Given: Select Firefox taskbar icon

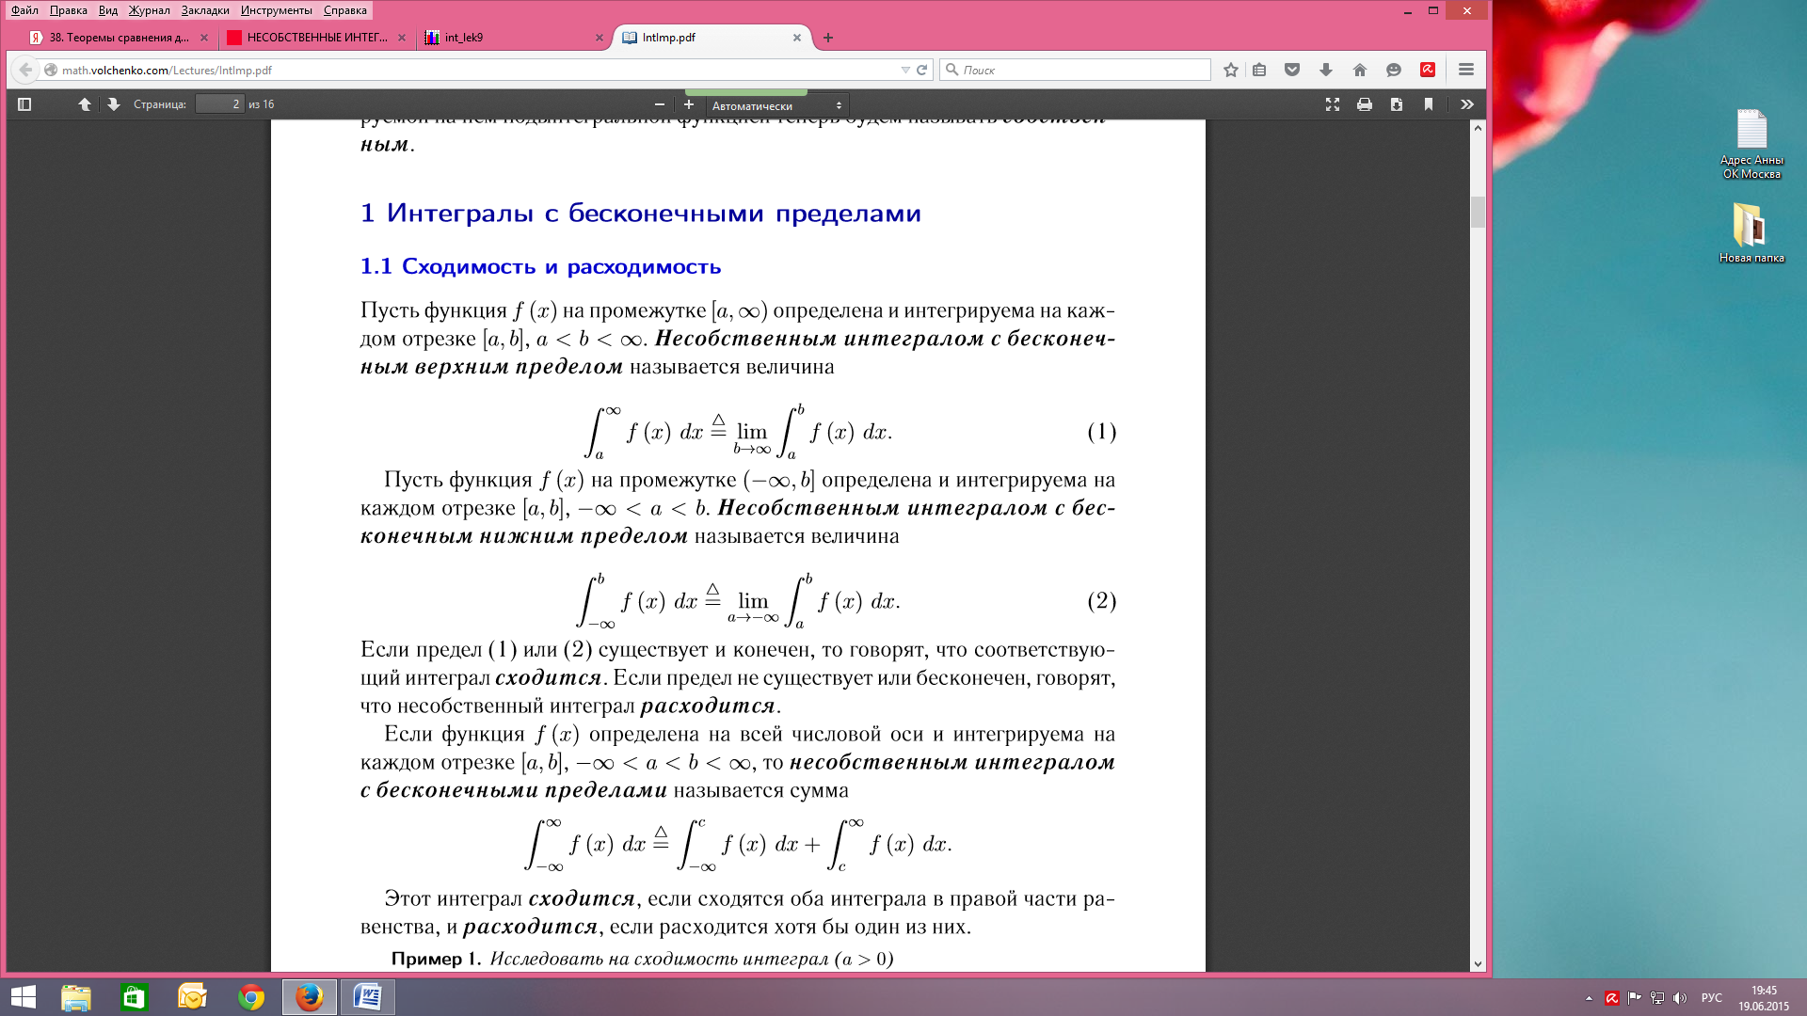Looking at the screenshot, I should (x=309, y=997).
